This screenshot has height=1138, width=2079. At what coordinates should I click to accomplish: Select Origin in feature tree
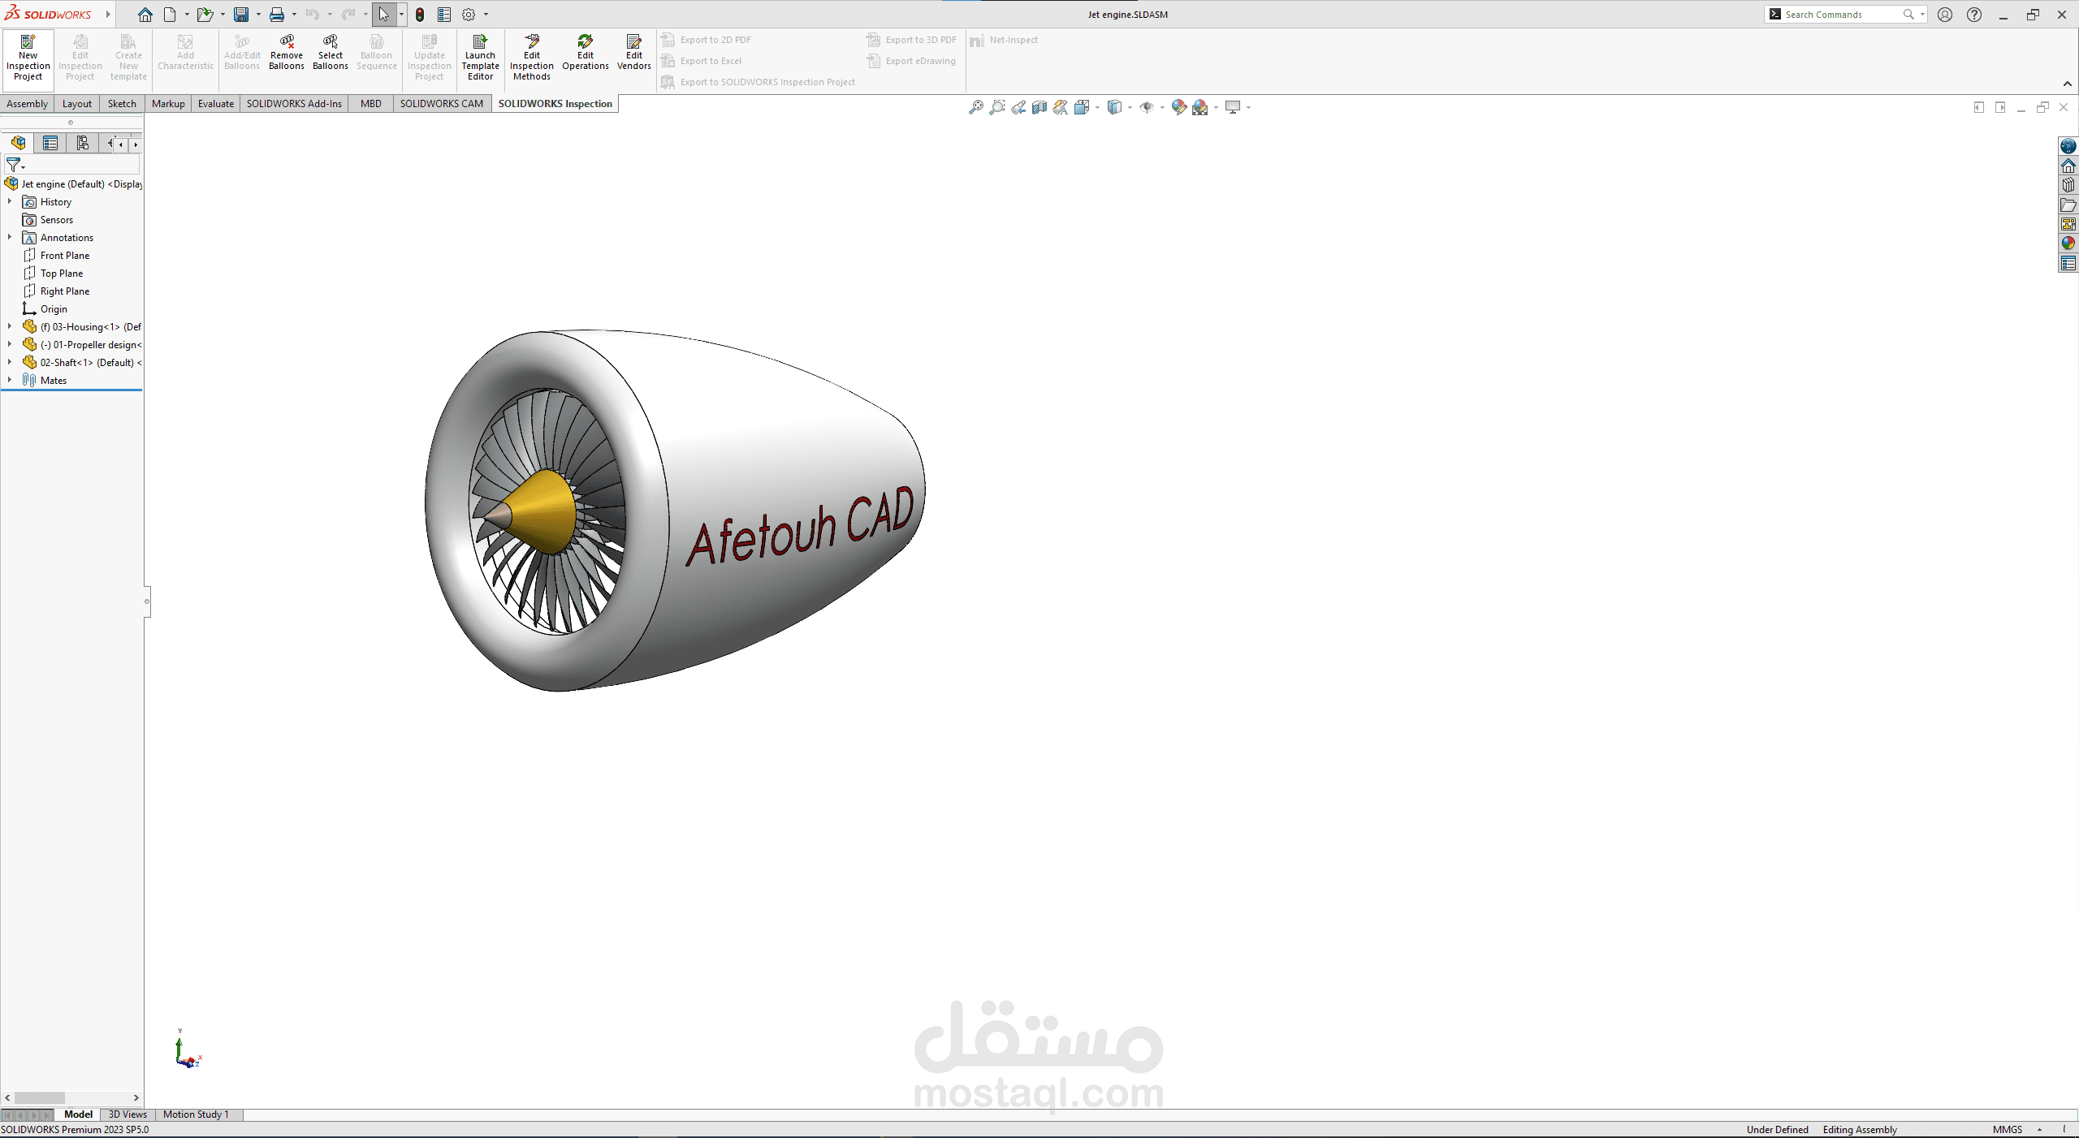click(54, 308)
